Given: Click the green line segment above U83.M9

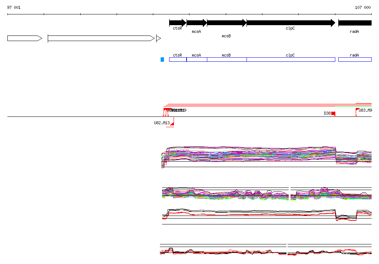Looking at the screenshot, I should tap(353, 106).
